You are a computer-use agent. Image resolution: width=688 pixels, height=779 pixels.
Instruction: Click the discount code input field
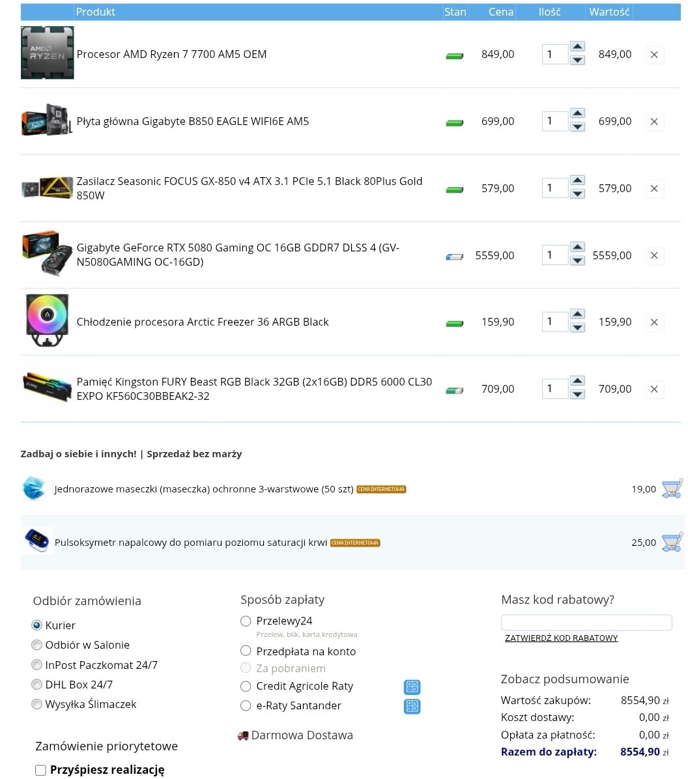(x=586, y=622)
